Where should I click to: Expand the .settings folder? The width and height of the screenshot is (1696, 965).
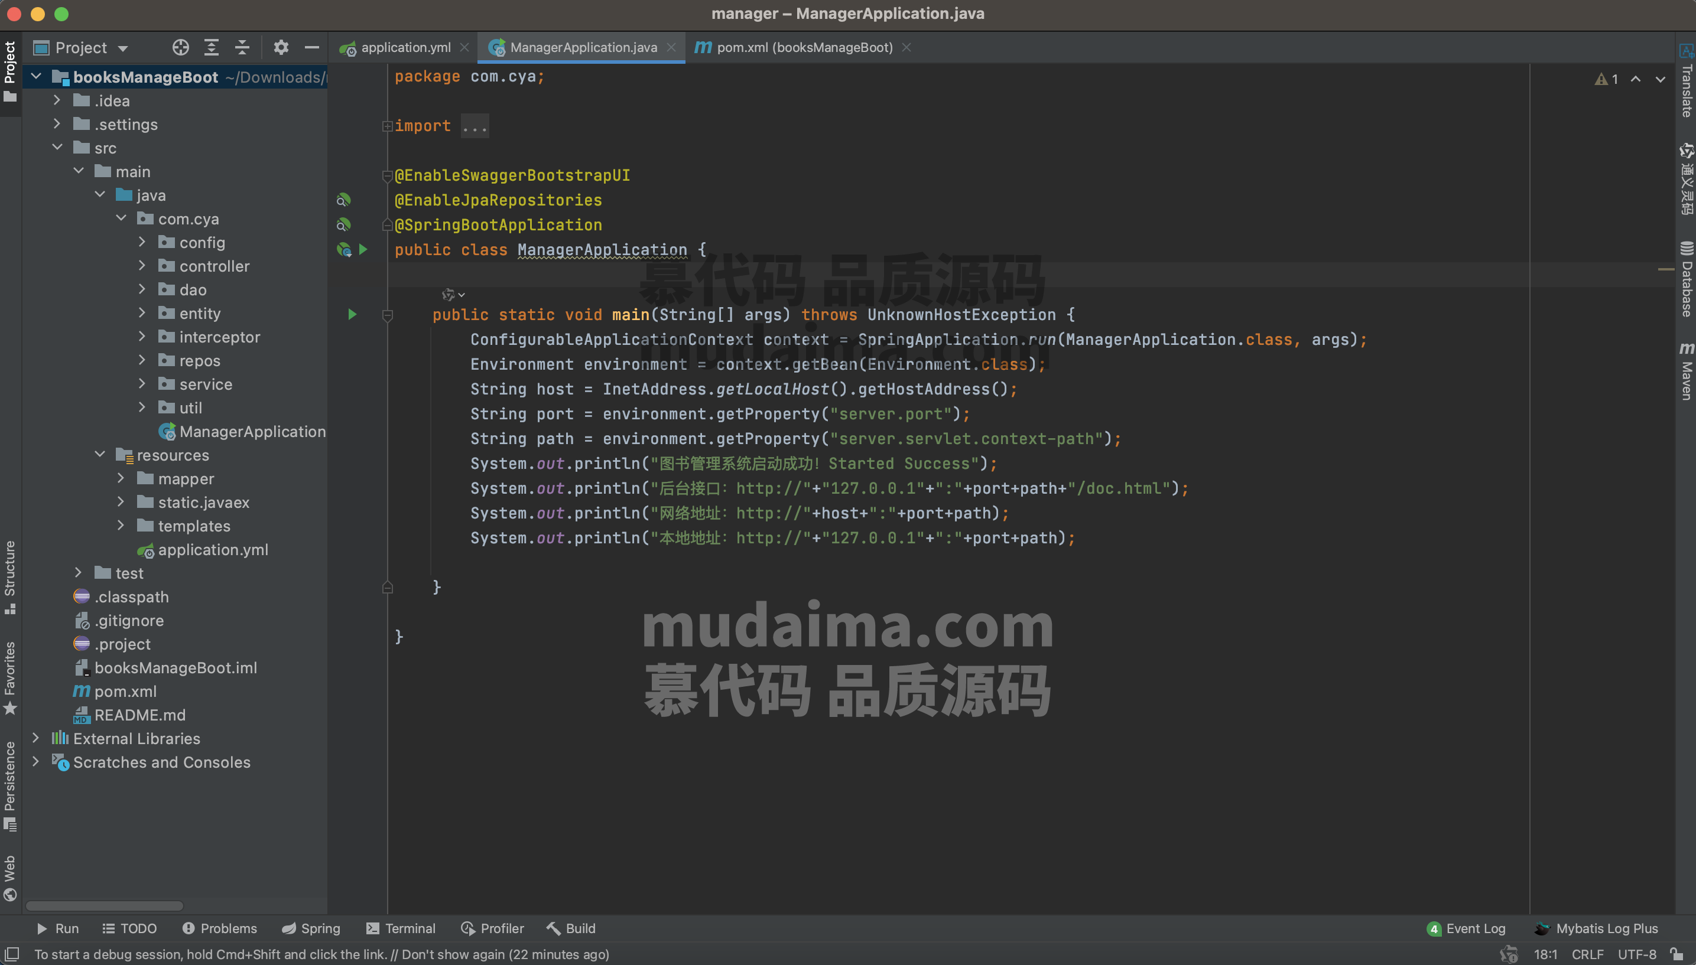57,124
